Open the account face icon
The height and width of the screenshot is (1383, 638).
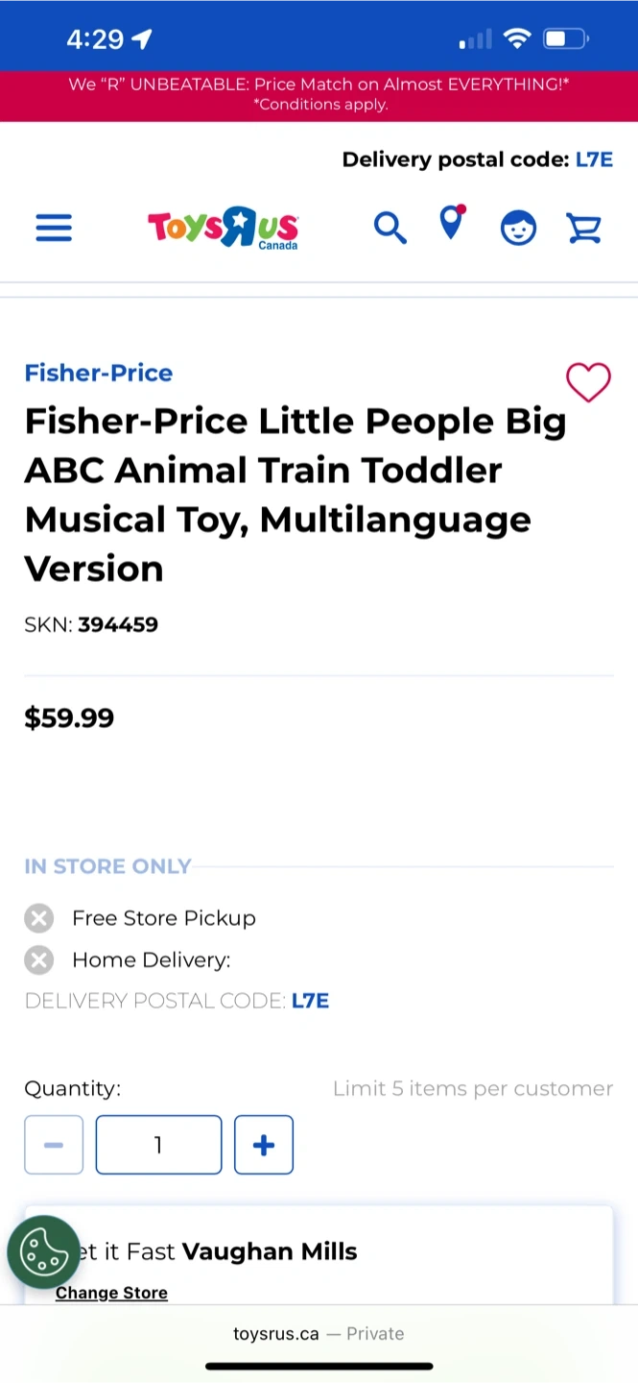(x=518, y=228)
